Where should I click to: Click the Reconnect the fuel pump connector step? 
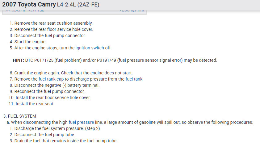pyautogui.click(x=49, y=91)
